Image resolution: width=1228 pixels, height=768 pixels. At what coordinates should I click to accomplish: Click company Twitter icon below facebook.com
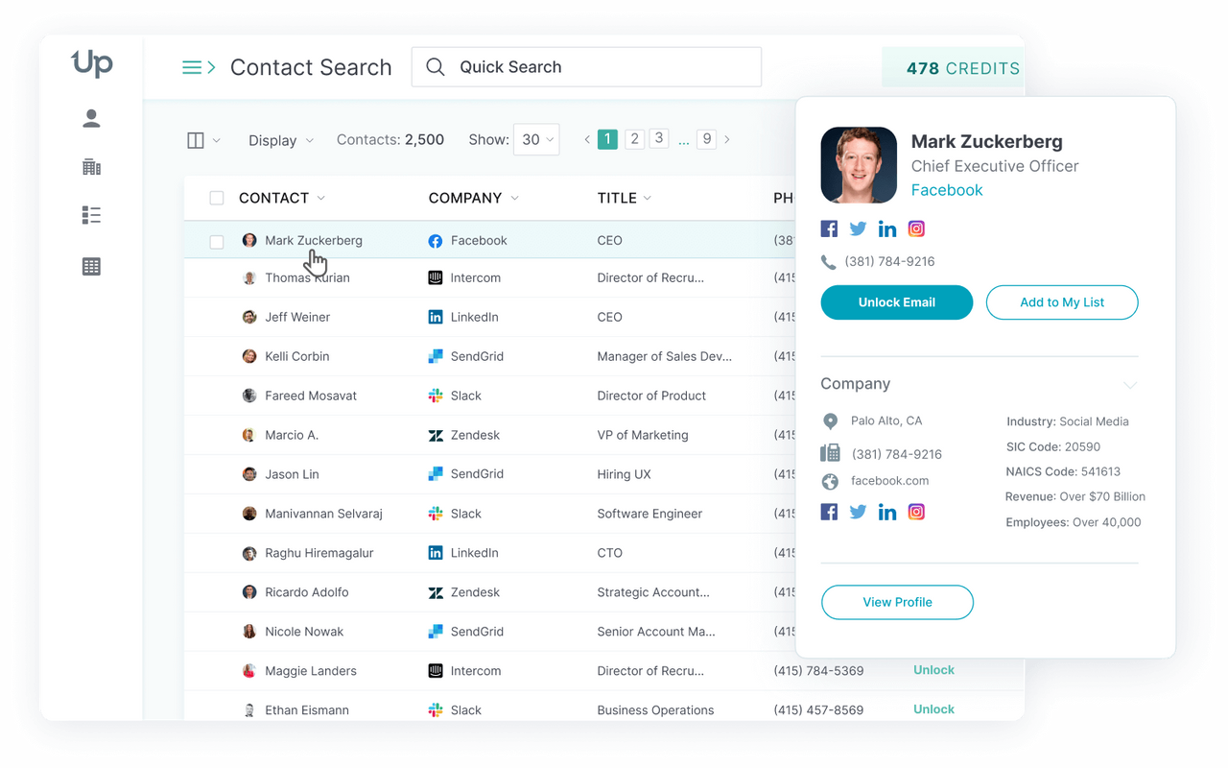point(858,512)
